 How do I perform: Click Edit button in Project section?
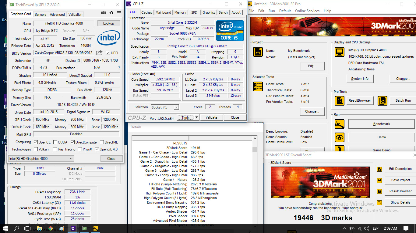click(x=312, y=66)
